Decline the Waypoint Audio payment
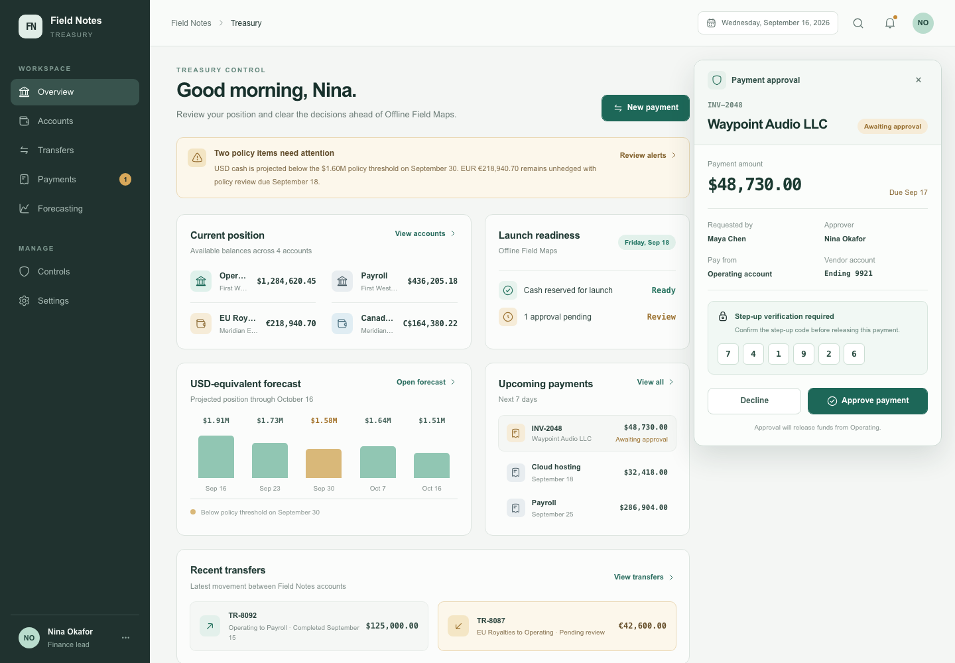955x663 pixels. (754, 401)
